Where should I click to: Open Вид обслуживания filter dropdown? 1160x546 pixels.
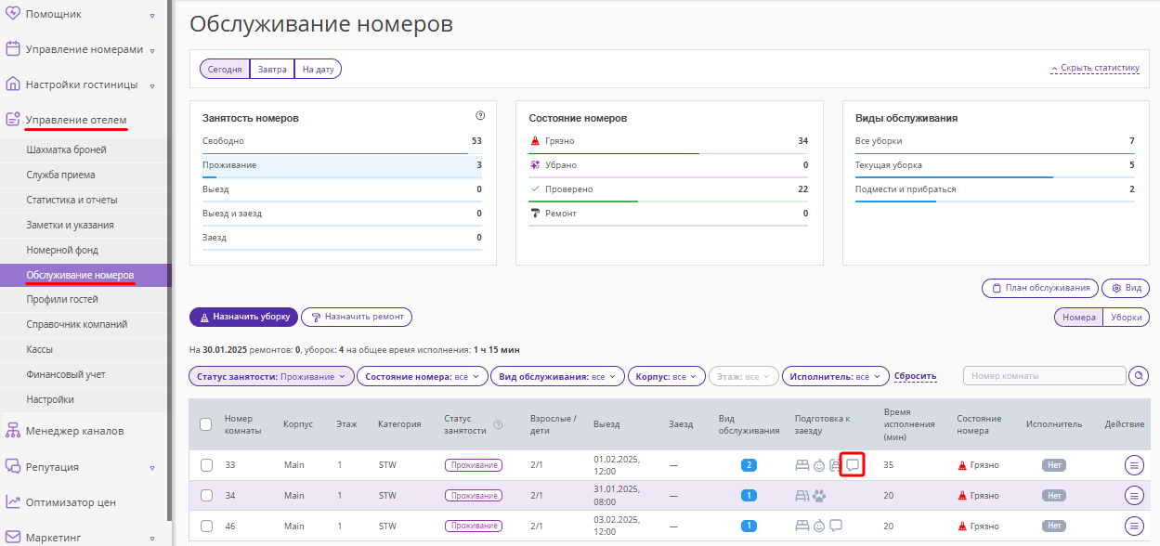[558, 377]
